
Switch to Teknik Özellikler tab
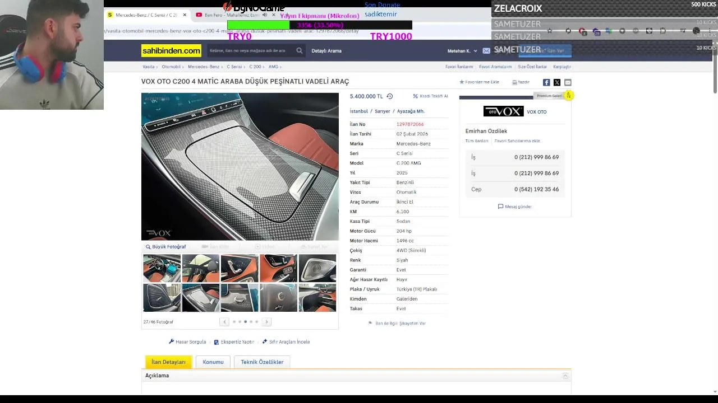point(262,362)
